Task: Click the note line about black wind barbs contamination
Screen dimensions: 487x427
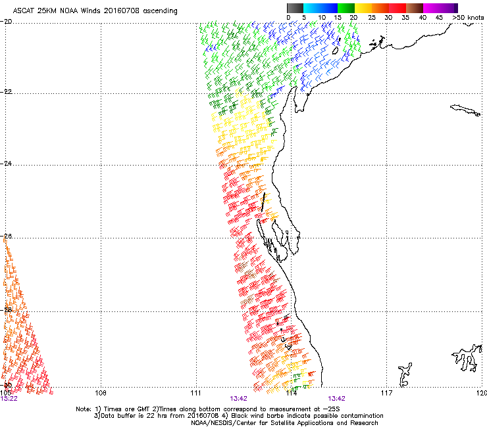Action: [x=238, y=416]
